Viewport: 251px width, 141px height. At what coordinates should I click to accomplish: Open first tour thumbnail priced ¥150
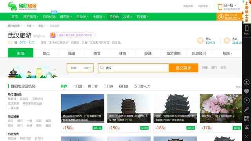(x=83, y=108)
